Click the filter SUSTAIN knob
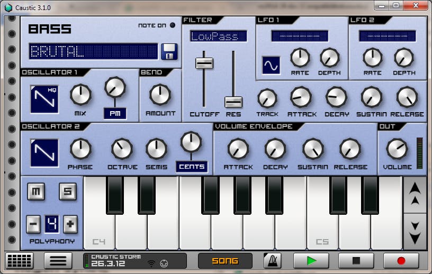Screen dimensions: 432x274 pyautogui.click(x=372, y=97)
